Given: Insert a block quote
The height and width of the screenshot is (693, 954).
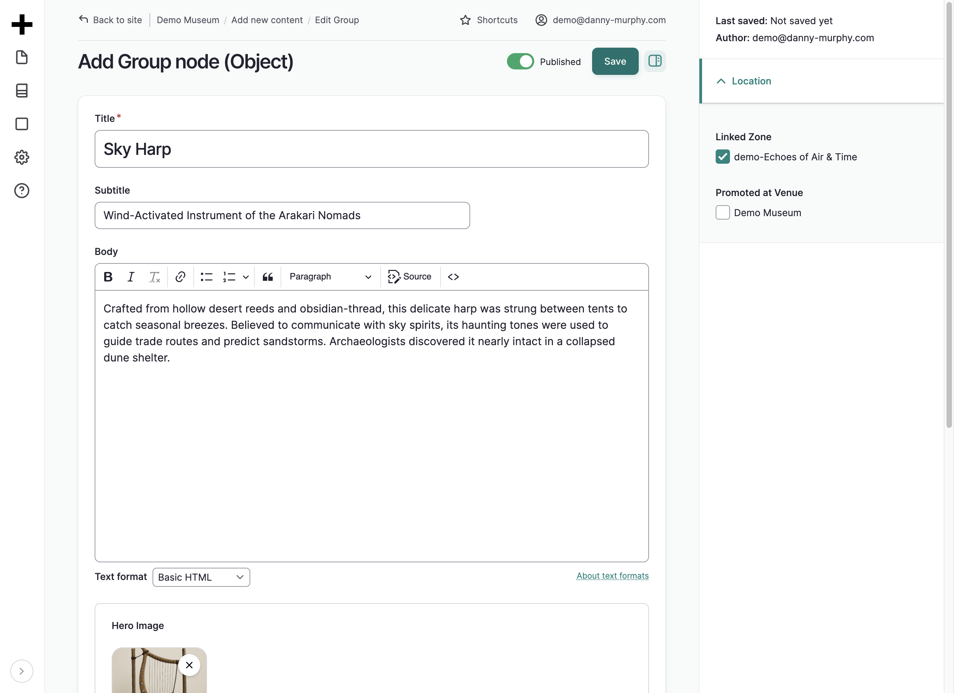Looking at the screenshot, I should 268,277.
